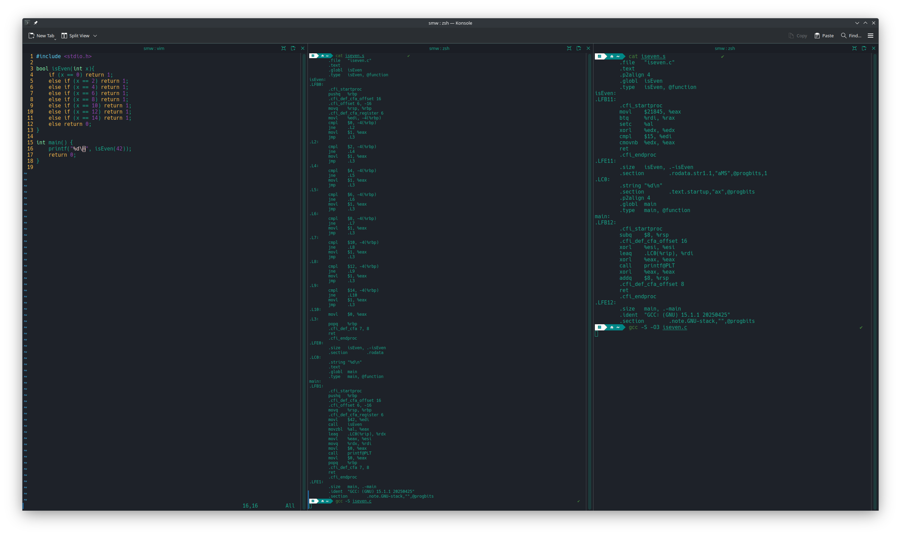Image resolution: width=901 pixels, height=537 pixels.
Task: Click the 'else if (x == 14) return 1;' line
Action: (x=90, y=118)
